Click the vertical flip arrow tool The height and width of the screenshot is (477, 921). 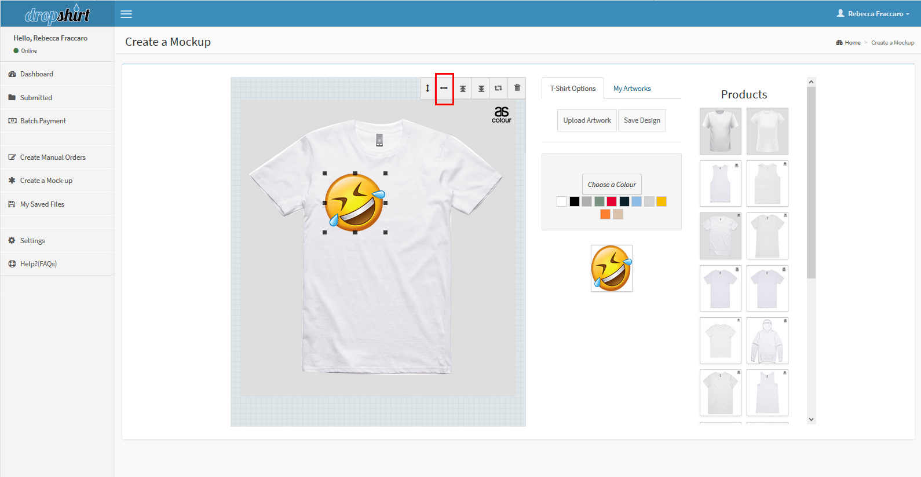click(427, 88)
